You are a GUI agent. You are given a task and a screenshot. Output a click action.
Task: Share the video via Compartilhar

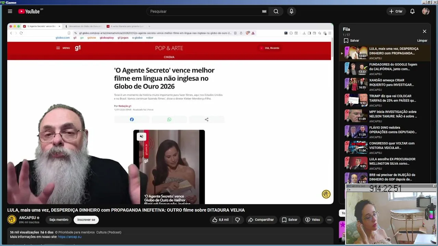pos(261,220)
